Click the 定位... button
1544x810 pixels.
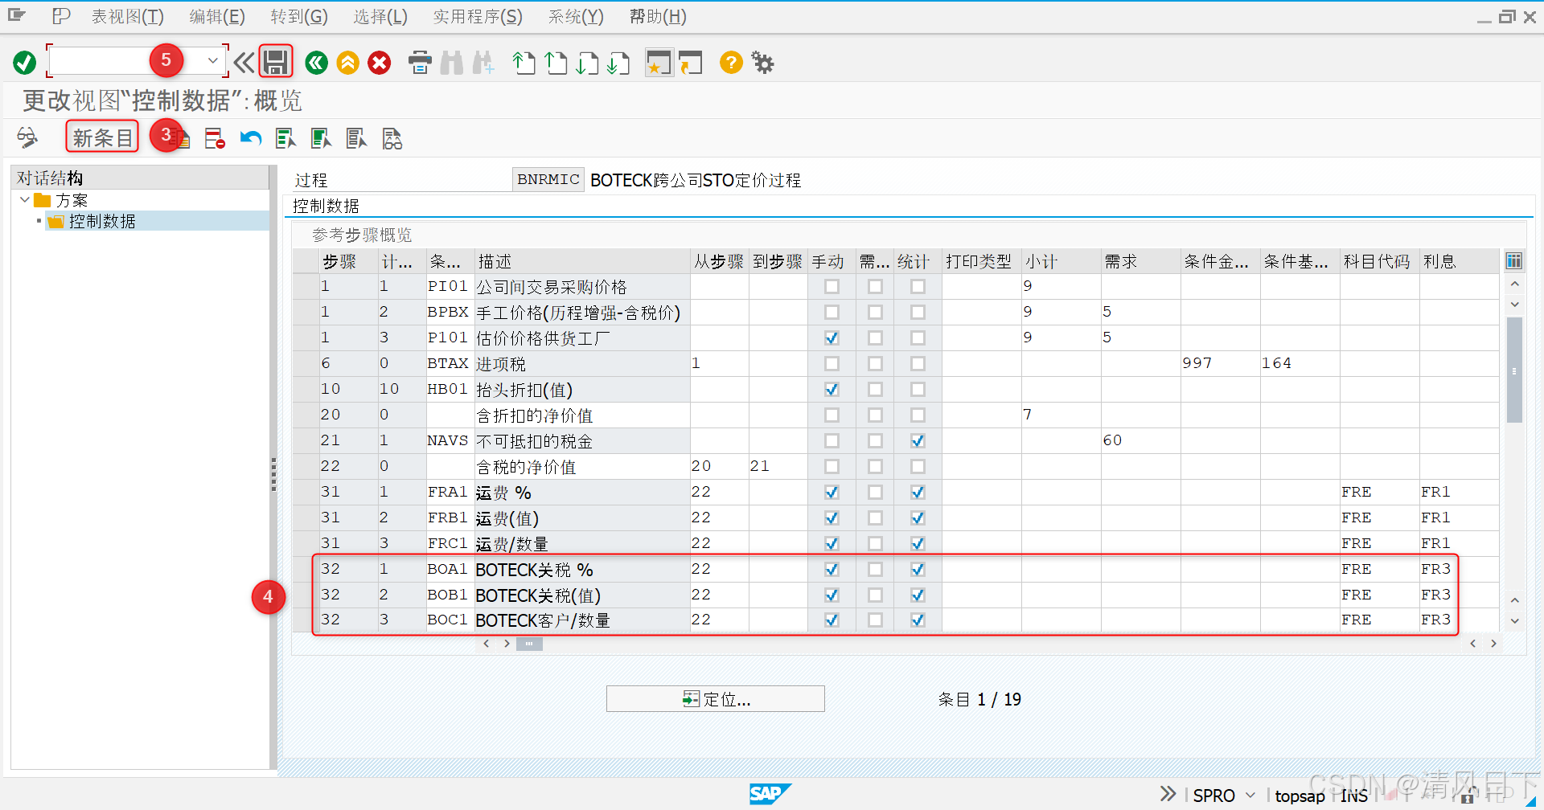point(716,699)
